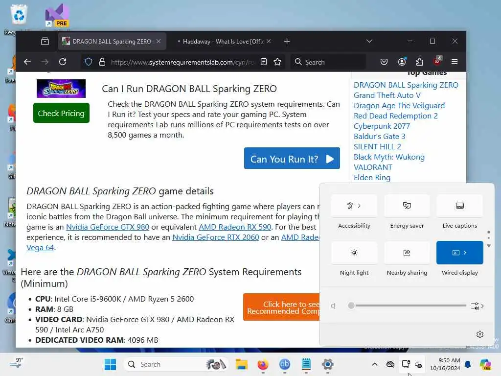
Task: Open SILENT HILL 2 link
Action: click(x=377, y=146)
